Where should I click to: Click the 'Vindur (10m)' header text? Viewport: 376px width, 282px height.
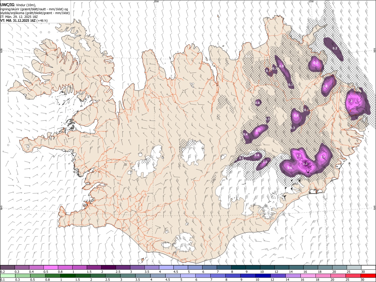26,5
